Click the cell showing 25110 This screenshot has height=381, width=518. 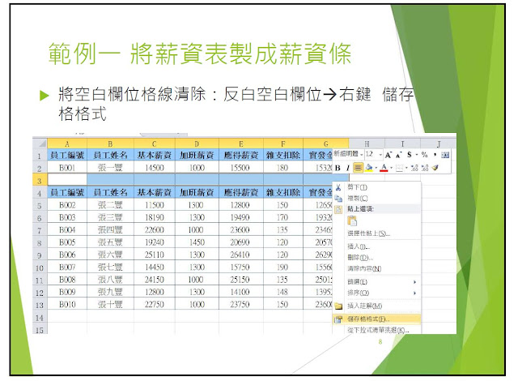click(x=155, y=255)
